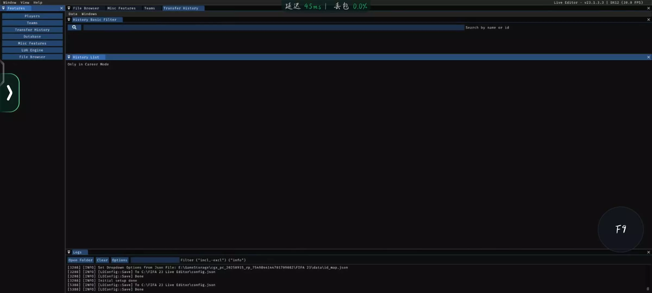The height and width of the screenshot is (293, 652).
Task: Close the Features panel
Action: pyautogui.click(x=61, y=8)
